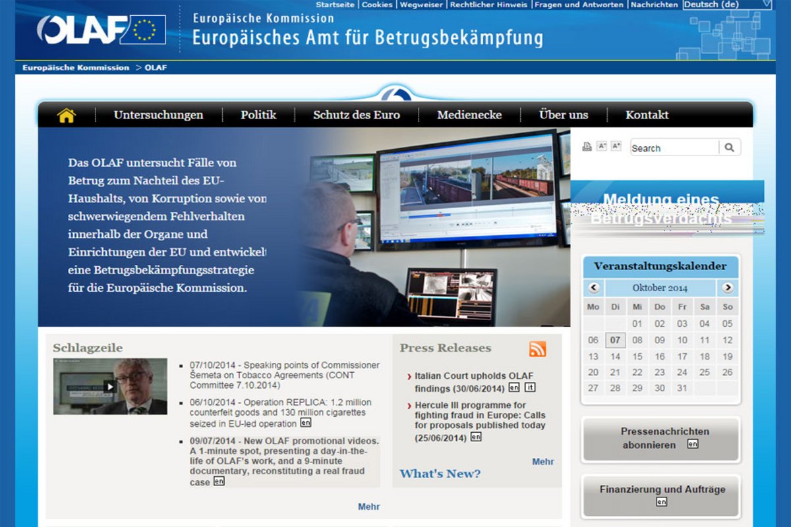Click the search magnifier icon
Viewport: 791px width, 527px height.
coord(729,148)
